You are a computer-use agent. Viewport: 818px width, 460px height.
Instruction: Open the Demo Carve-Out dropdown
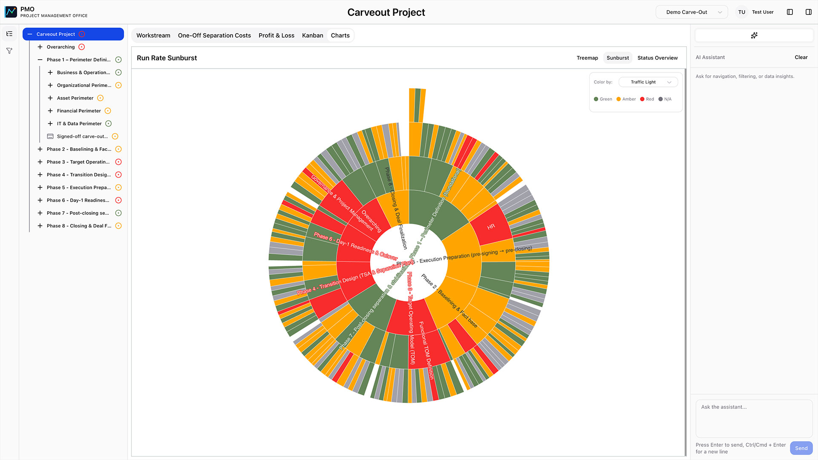(x=691, y=12)
